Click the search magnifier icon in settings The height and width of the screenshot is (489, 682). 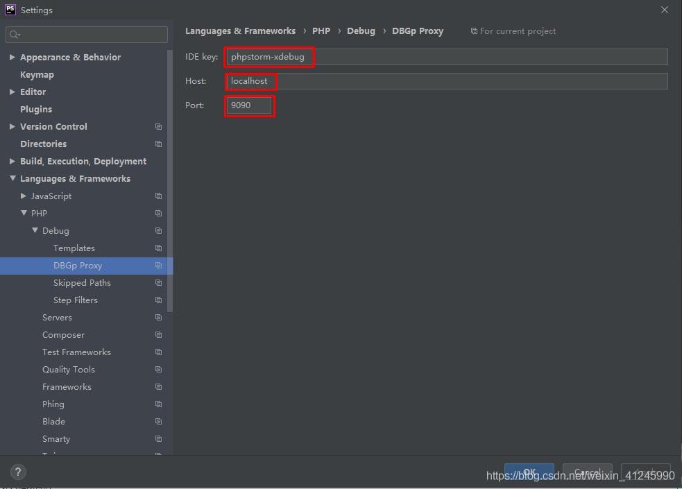tap(15, 35)
